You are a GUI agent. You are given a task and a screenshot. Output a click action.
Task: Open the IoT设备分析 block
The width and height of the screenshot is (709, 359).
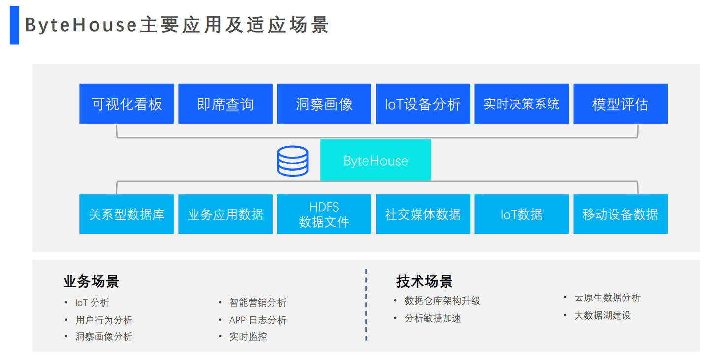[422, 103]
